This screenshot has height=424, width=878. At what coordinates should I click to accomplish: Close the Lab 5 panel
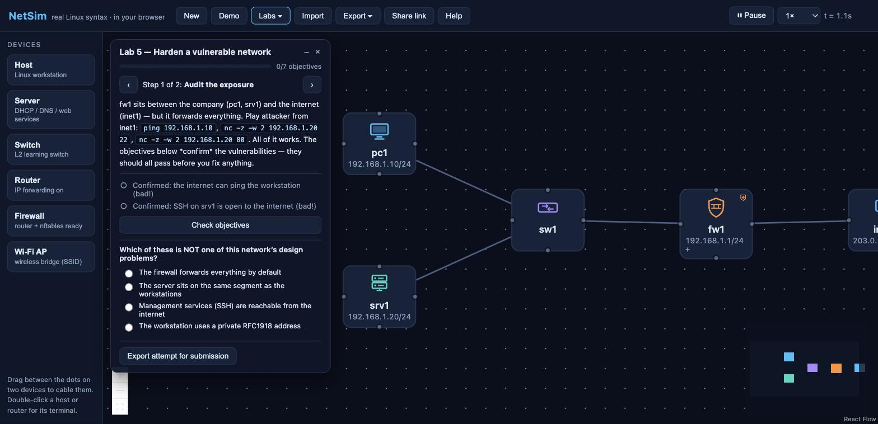(318, 52)
